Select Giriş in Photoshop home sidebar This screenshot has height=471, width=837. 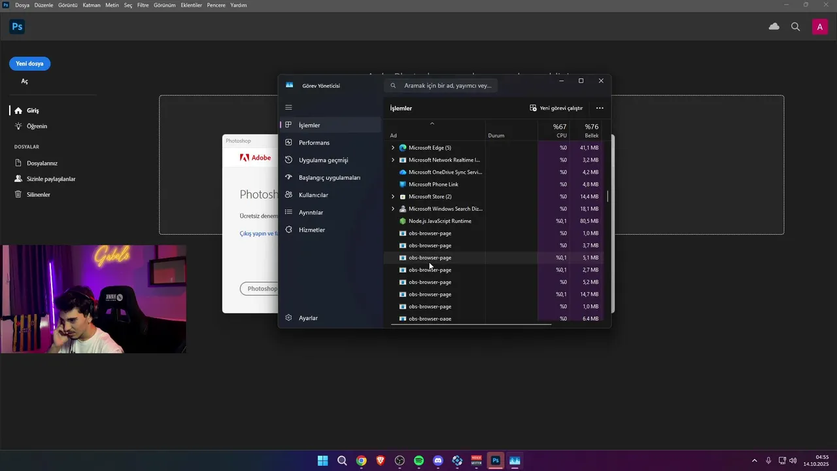coord(33,111)
